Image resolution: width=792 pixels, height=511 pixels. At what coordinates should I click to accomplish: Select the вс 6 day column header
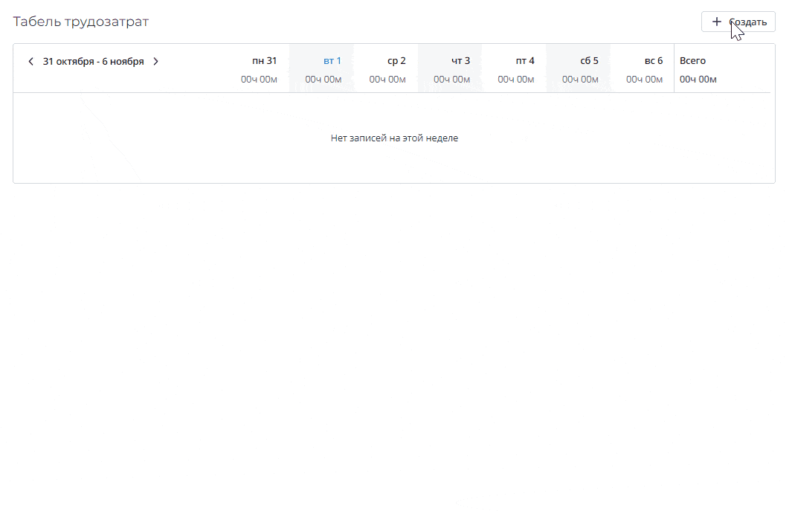pos(654,61)
